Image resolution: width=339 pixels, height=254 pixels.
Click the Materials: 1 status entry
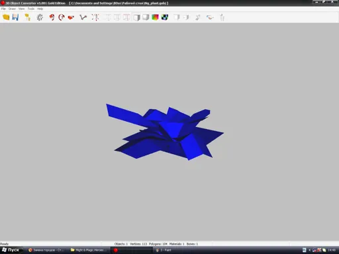[177, 244]
